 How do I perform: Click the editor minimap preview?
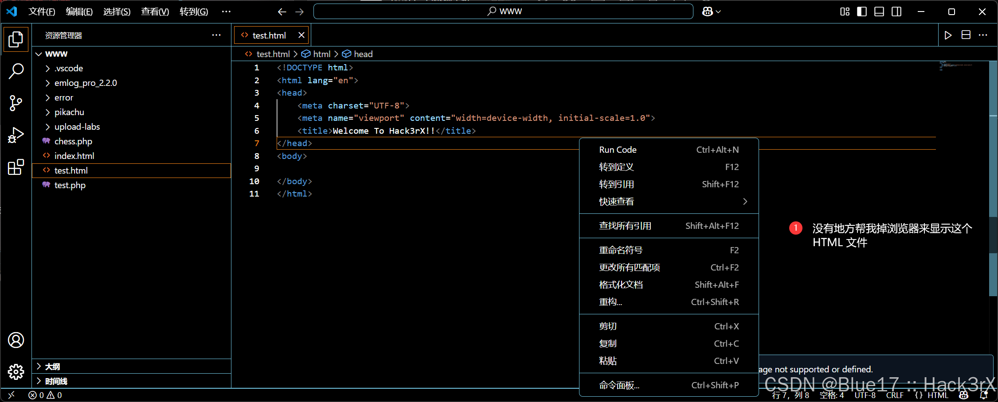(957, 66)
